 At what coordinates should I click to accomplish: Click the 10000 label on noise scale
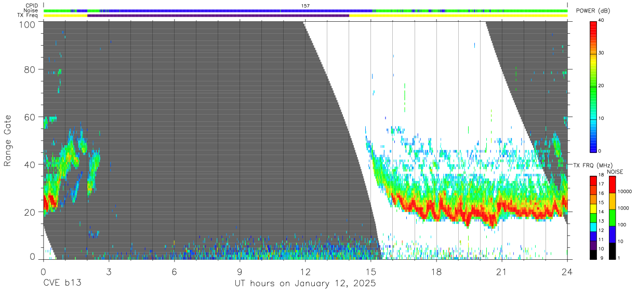624,191
